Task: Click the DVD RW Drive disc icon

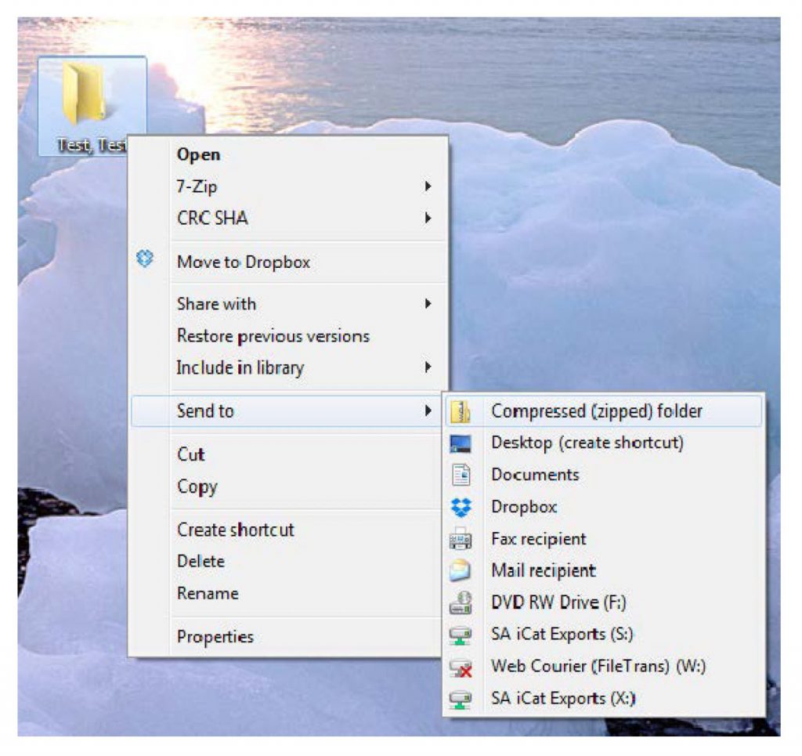Action: (x=461, y=603)
